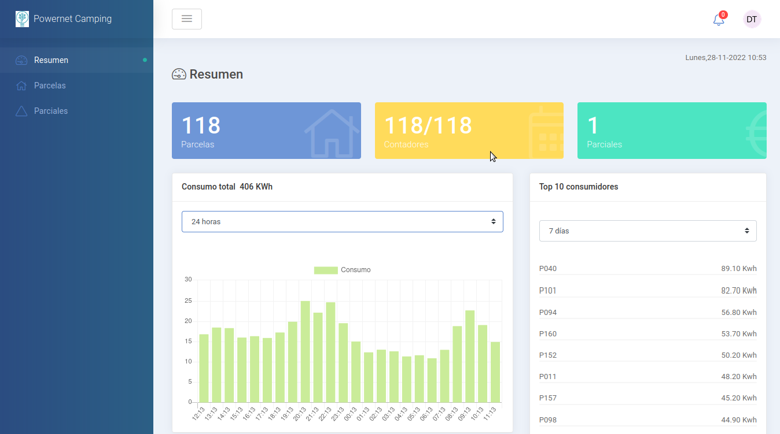Click the 89.10 Kwh value
This screenshot has width=780, height=434.
[739, 269]
